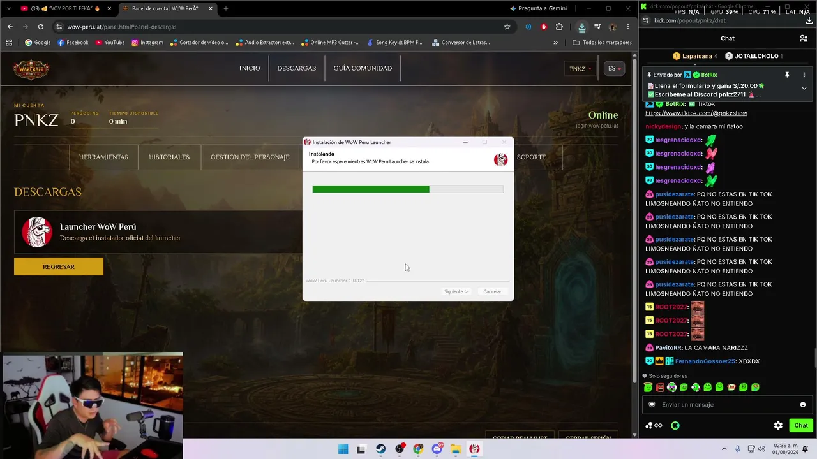817x459 pixels.
Task: Show more bookmarks with the double chevron
Action: 555,43
